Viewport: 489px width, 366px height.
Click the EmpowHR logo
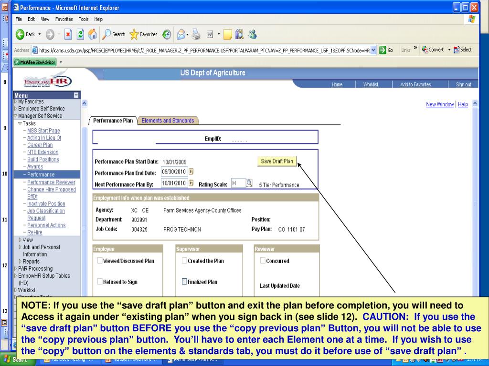click(47, 81)
